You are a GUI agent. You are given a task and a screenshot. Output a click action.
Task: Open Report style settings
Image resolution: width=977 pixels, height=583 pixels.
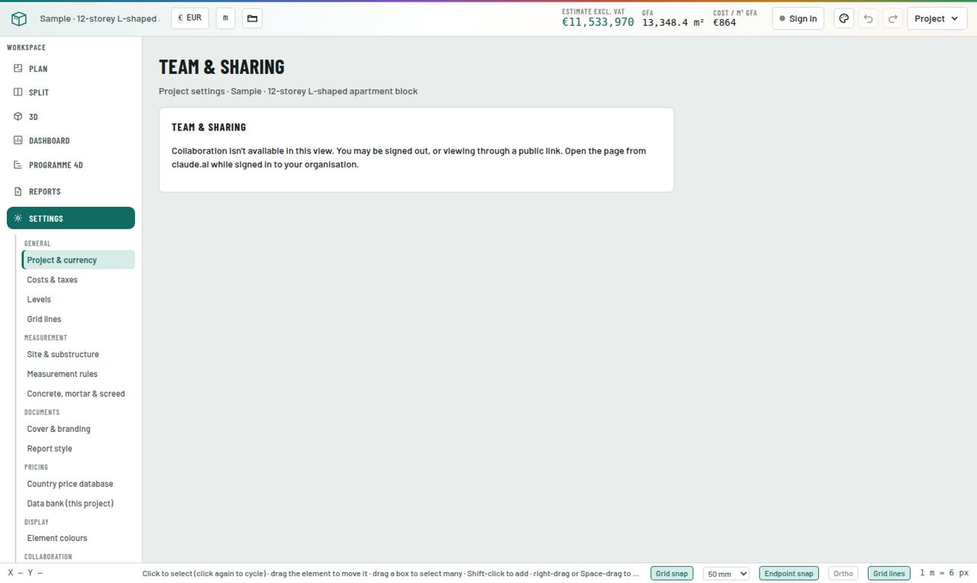click(x=79, y=449)
